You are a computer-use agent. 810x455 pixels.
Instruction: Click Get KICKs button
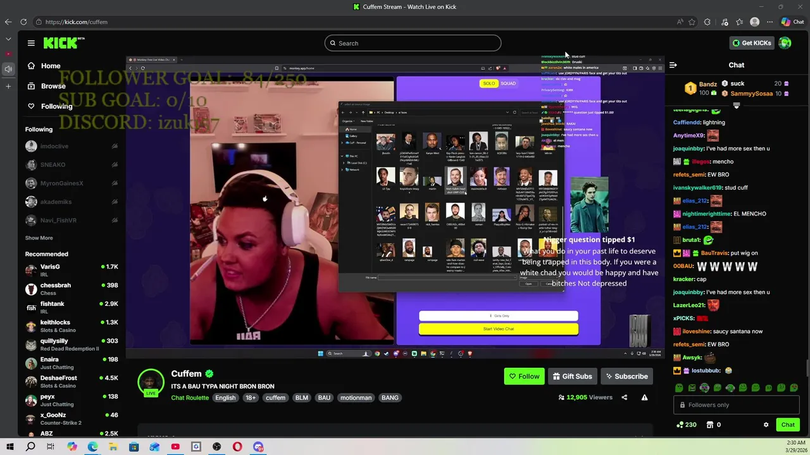[x=752, y=43]
